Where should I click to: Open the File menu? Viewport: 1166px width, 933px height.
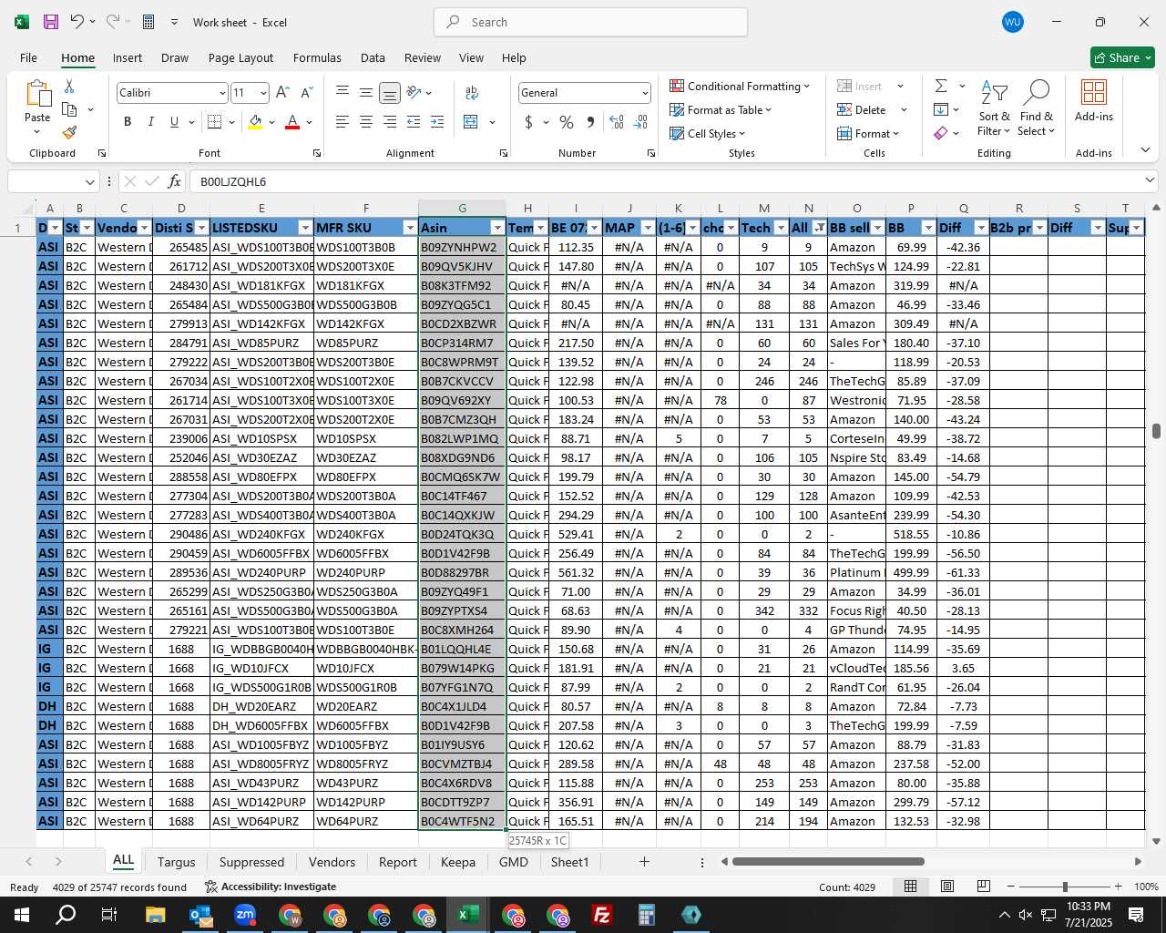28,57
